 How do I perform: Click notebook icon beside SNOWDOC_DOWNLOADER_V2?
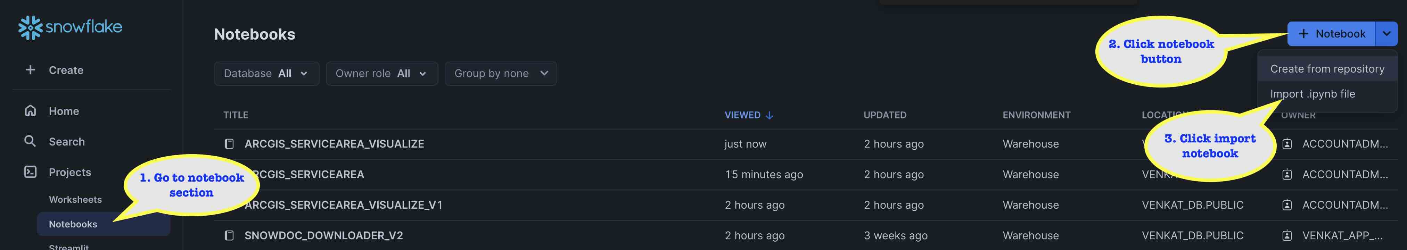229,236
